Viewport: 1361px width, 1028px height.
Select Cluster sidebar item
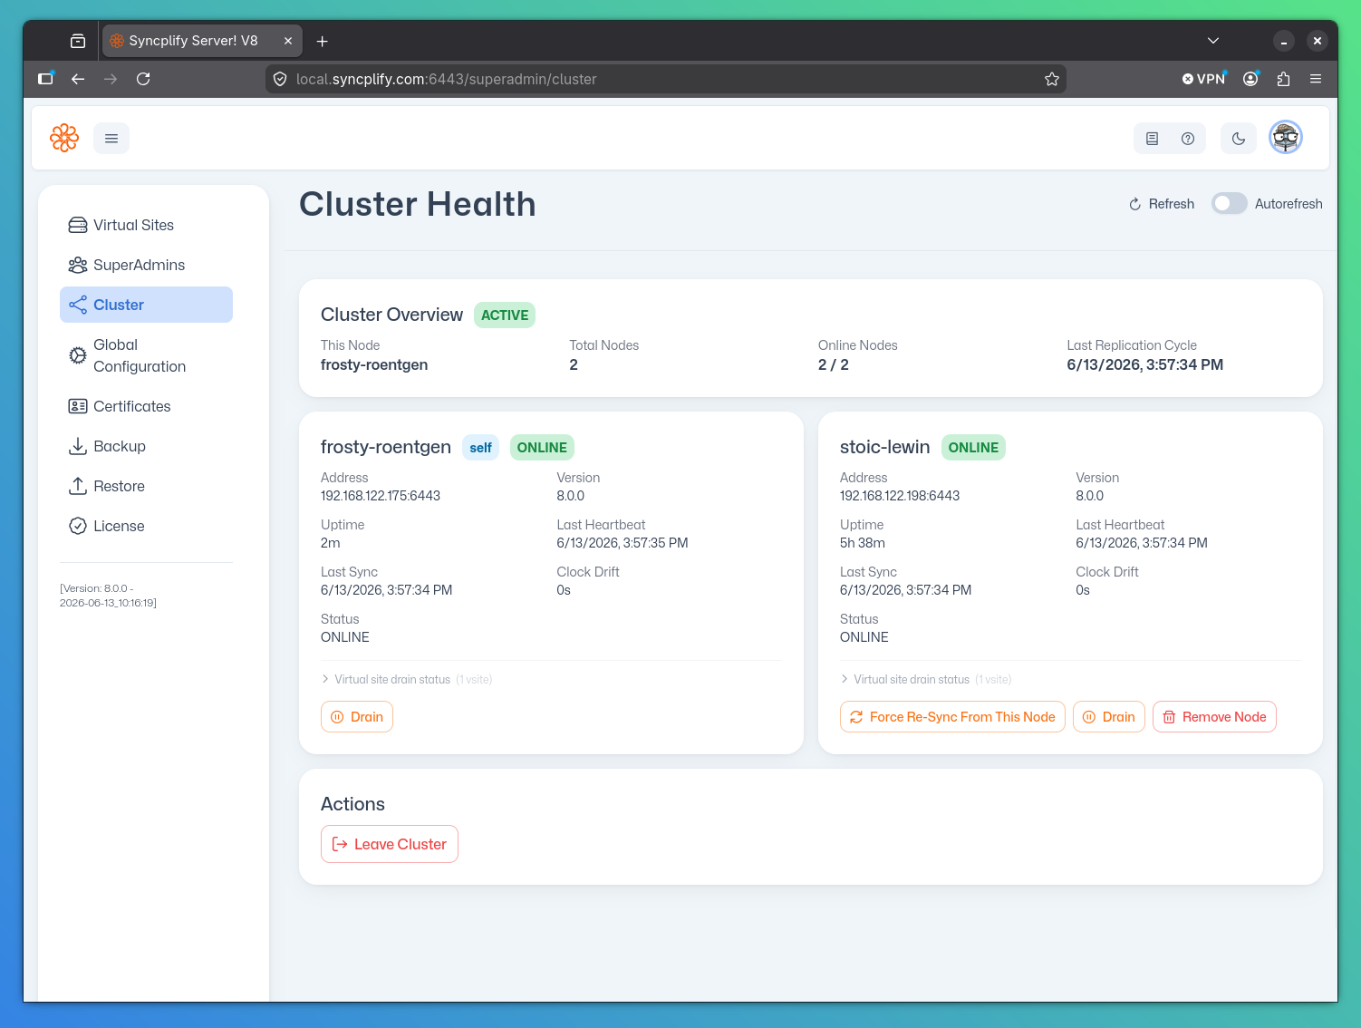coord(146,305)
